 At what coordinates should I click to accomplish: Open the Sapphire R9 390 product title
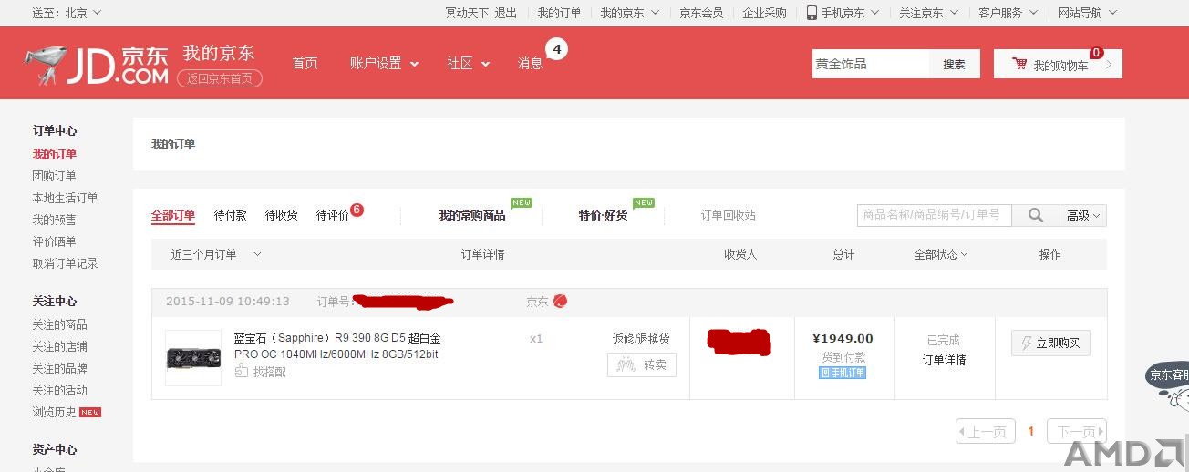(x=337, y=345)
